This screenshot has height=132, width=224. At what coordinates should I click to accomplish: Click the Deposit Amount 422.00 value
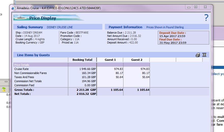133,42
